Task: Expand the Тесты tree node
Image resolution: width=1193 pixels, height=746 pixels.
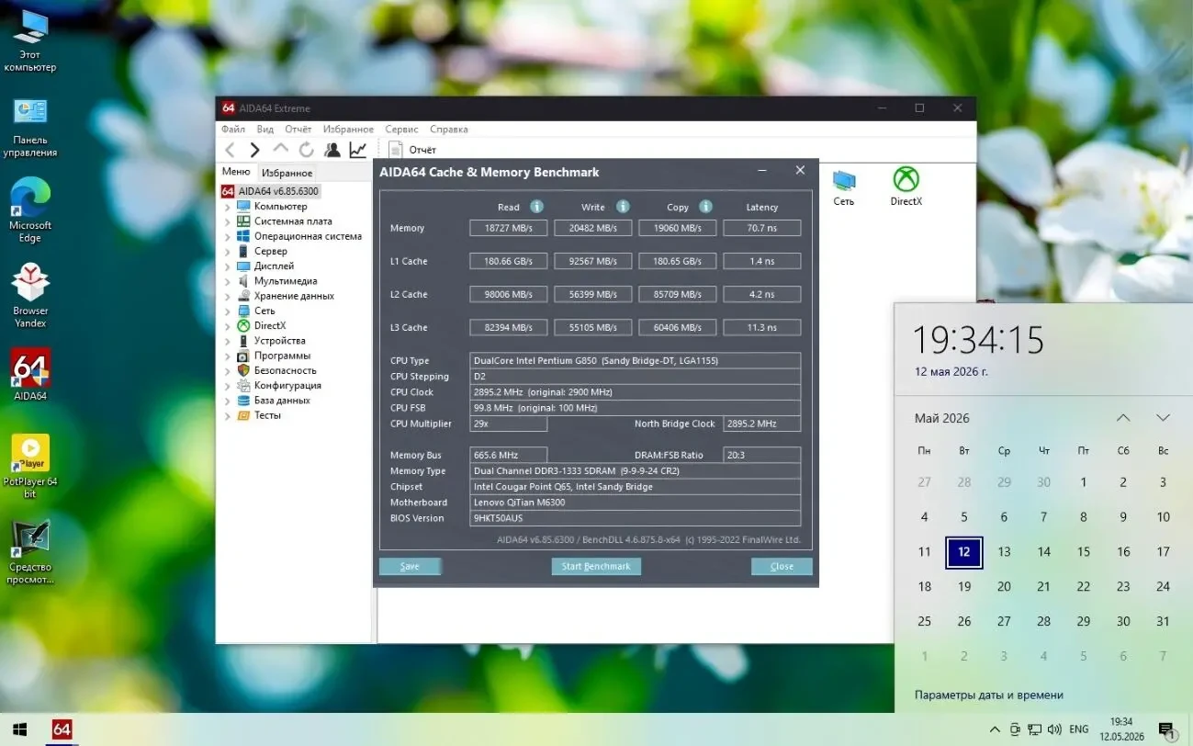Action: (x=228, y=415)
